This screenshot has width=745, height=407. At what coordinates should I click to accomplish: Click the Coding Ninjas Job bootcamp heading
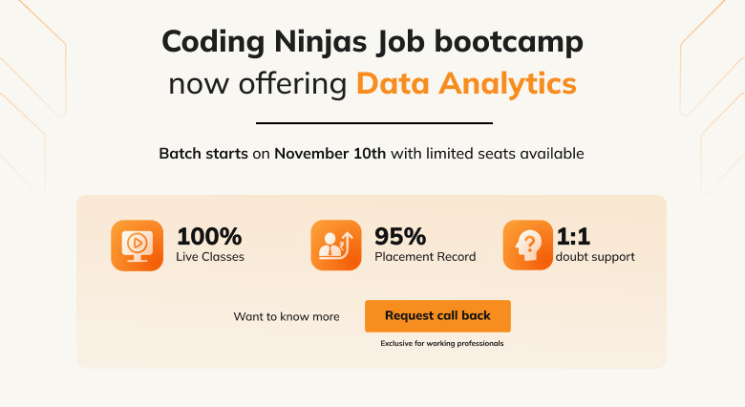[x=372, y=42]
